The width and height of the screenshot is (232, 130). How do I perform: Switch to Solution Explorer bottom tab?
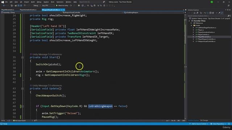pyautogui.click(x=193, y=120)
